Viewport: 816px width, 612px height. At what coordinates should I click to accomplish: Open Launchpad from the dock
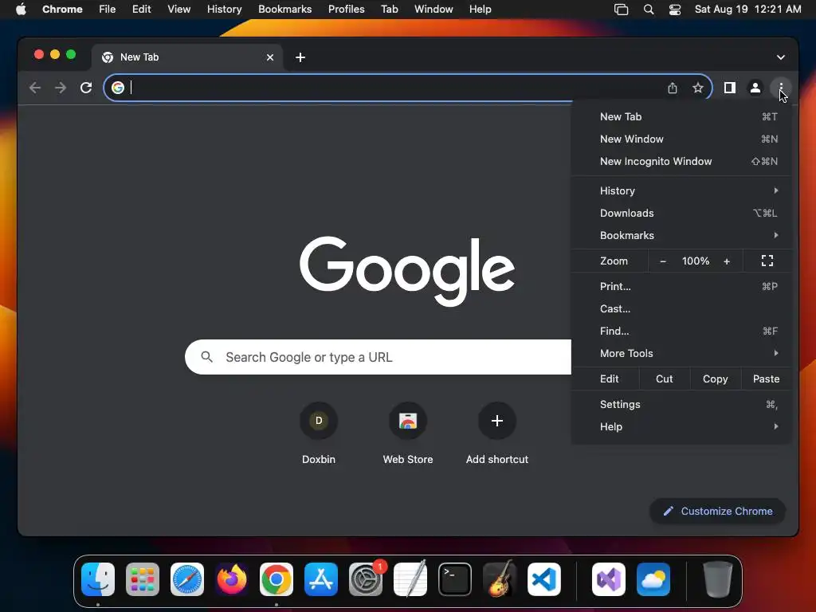click(x=143, y=579)
